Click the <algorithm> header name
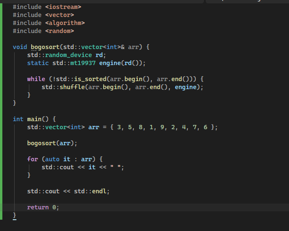Viewport: 289px width, 231px height. pyautogui.click(x=65, y=23)
